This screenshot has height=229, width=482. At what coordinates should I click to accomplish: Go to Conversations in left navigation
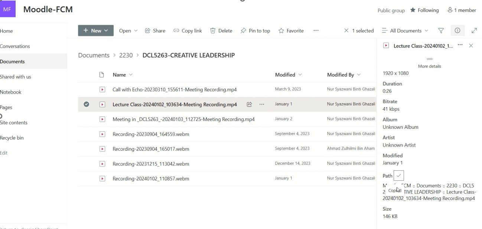click(15, 46)
